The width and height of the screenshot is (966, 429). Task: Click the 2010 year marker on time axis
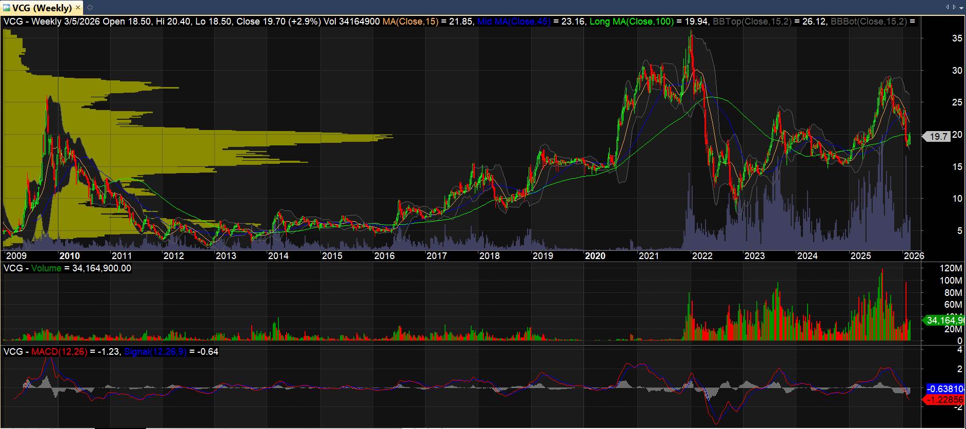click(x=69, y=256)
